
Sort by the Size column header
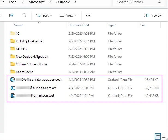pos(143,25)
